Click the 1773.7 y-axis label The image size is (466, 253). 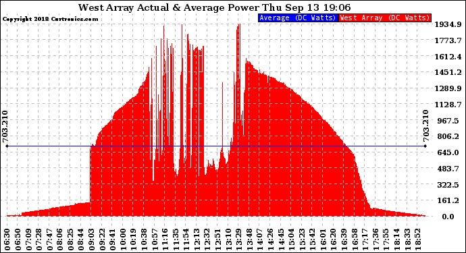448,40
